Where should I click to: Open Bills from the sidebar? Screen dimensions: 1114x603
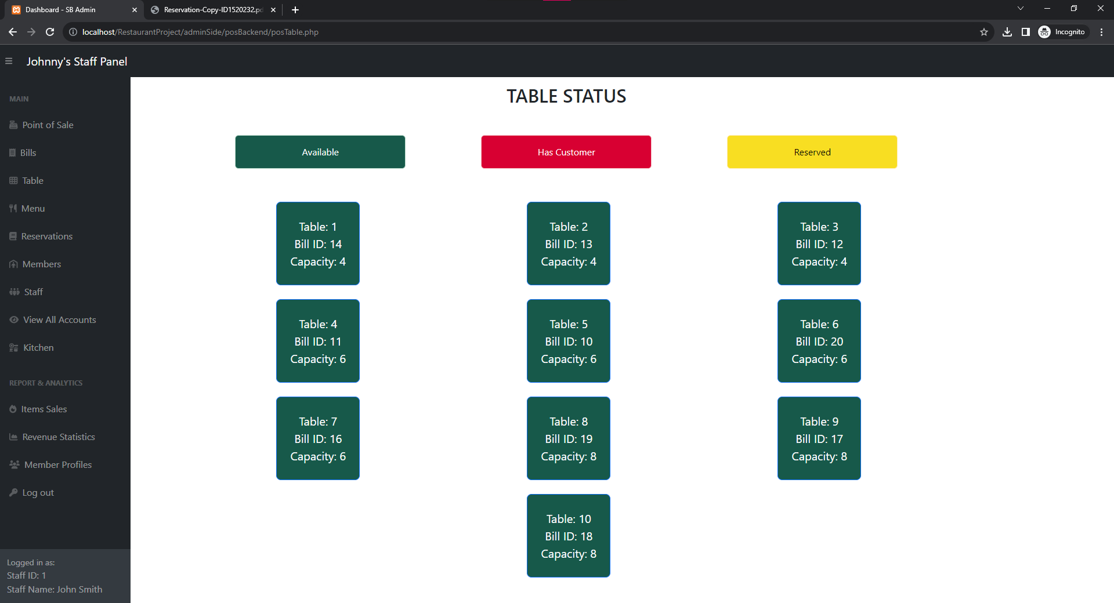pos(28,152)
